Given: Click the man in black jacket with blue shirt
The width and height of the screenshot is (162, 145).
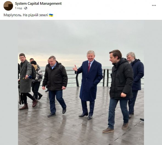Looking at the screenshot, I should 55,86.
